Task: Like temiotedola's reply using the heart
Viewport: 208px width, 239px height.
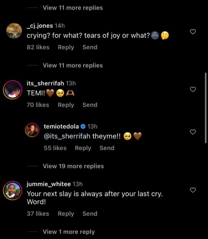Action: (193, 132)
